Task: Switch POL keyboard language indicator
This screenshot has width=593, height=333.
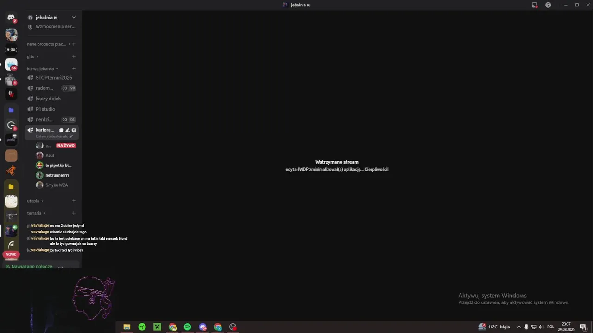Action: pos(550,327)
